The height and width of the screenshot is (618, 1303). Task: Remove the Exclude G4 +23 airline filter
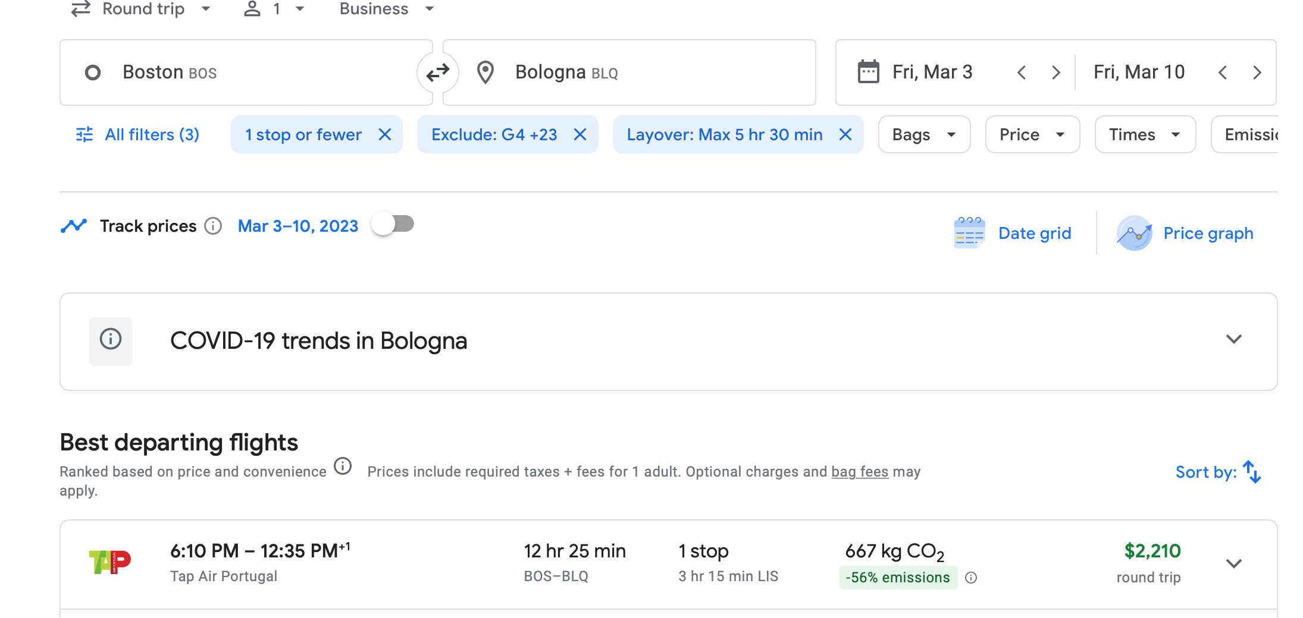(x=580, y=135)
